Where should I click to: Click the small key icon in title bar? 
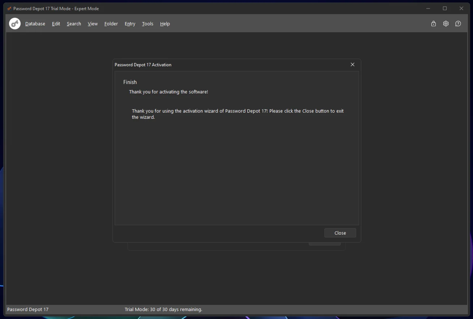point(9,8)
